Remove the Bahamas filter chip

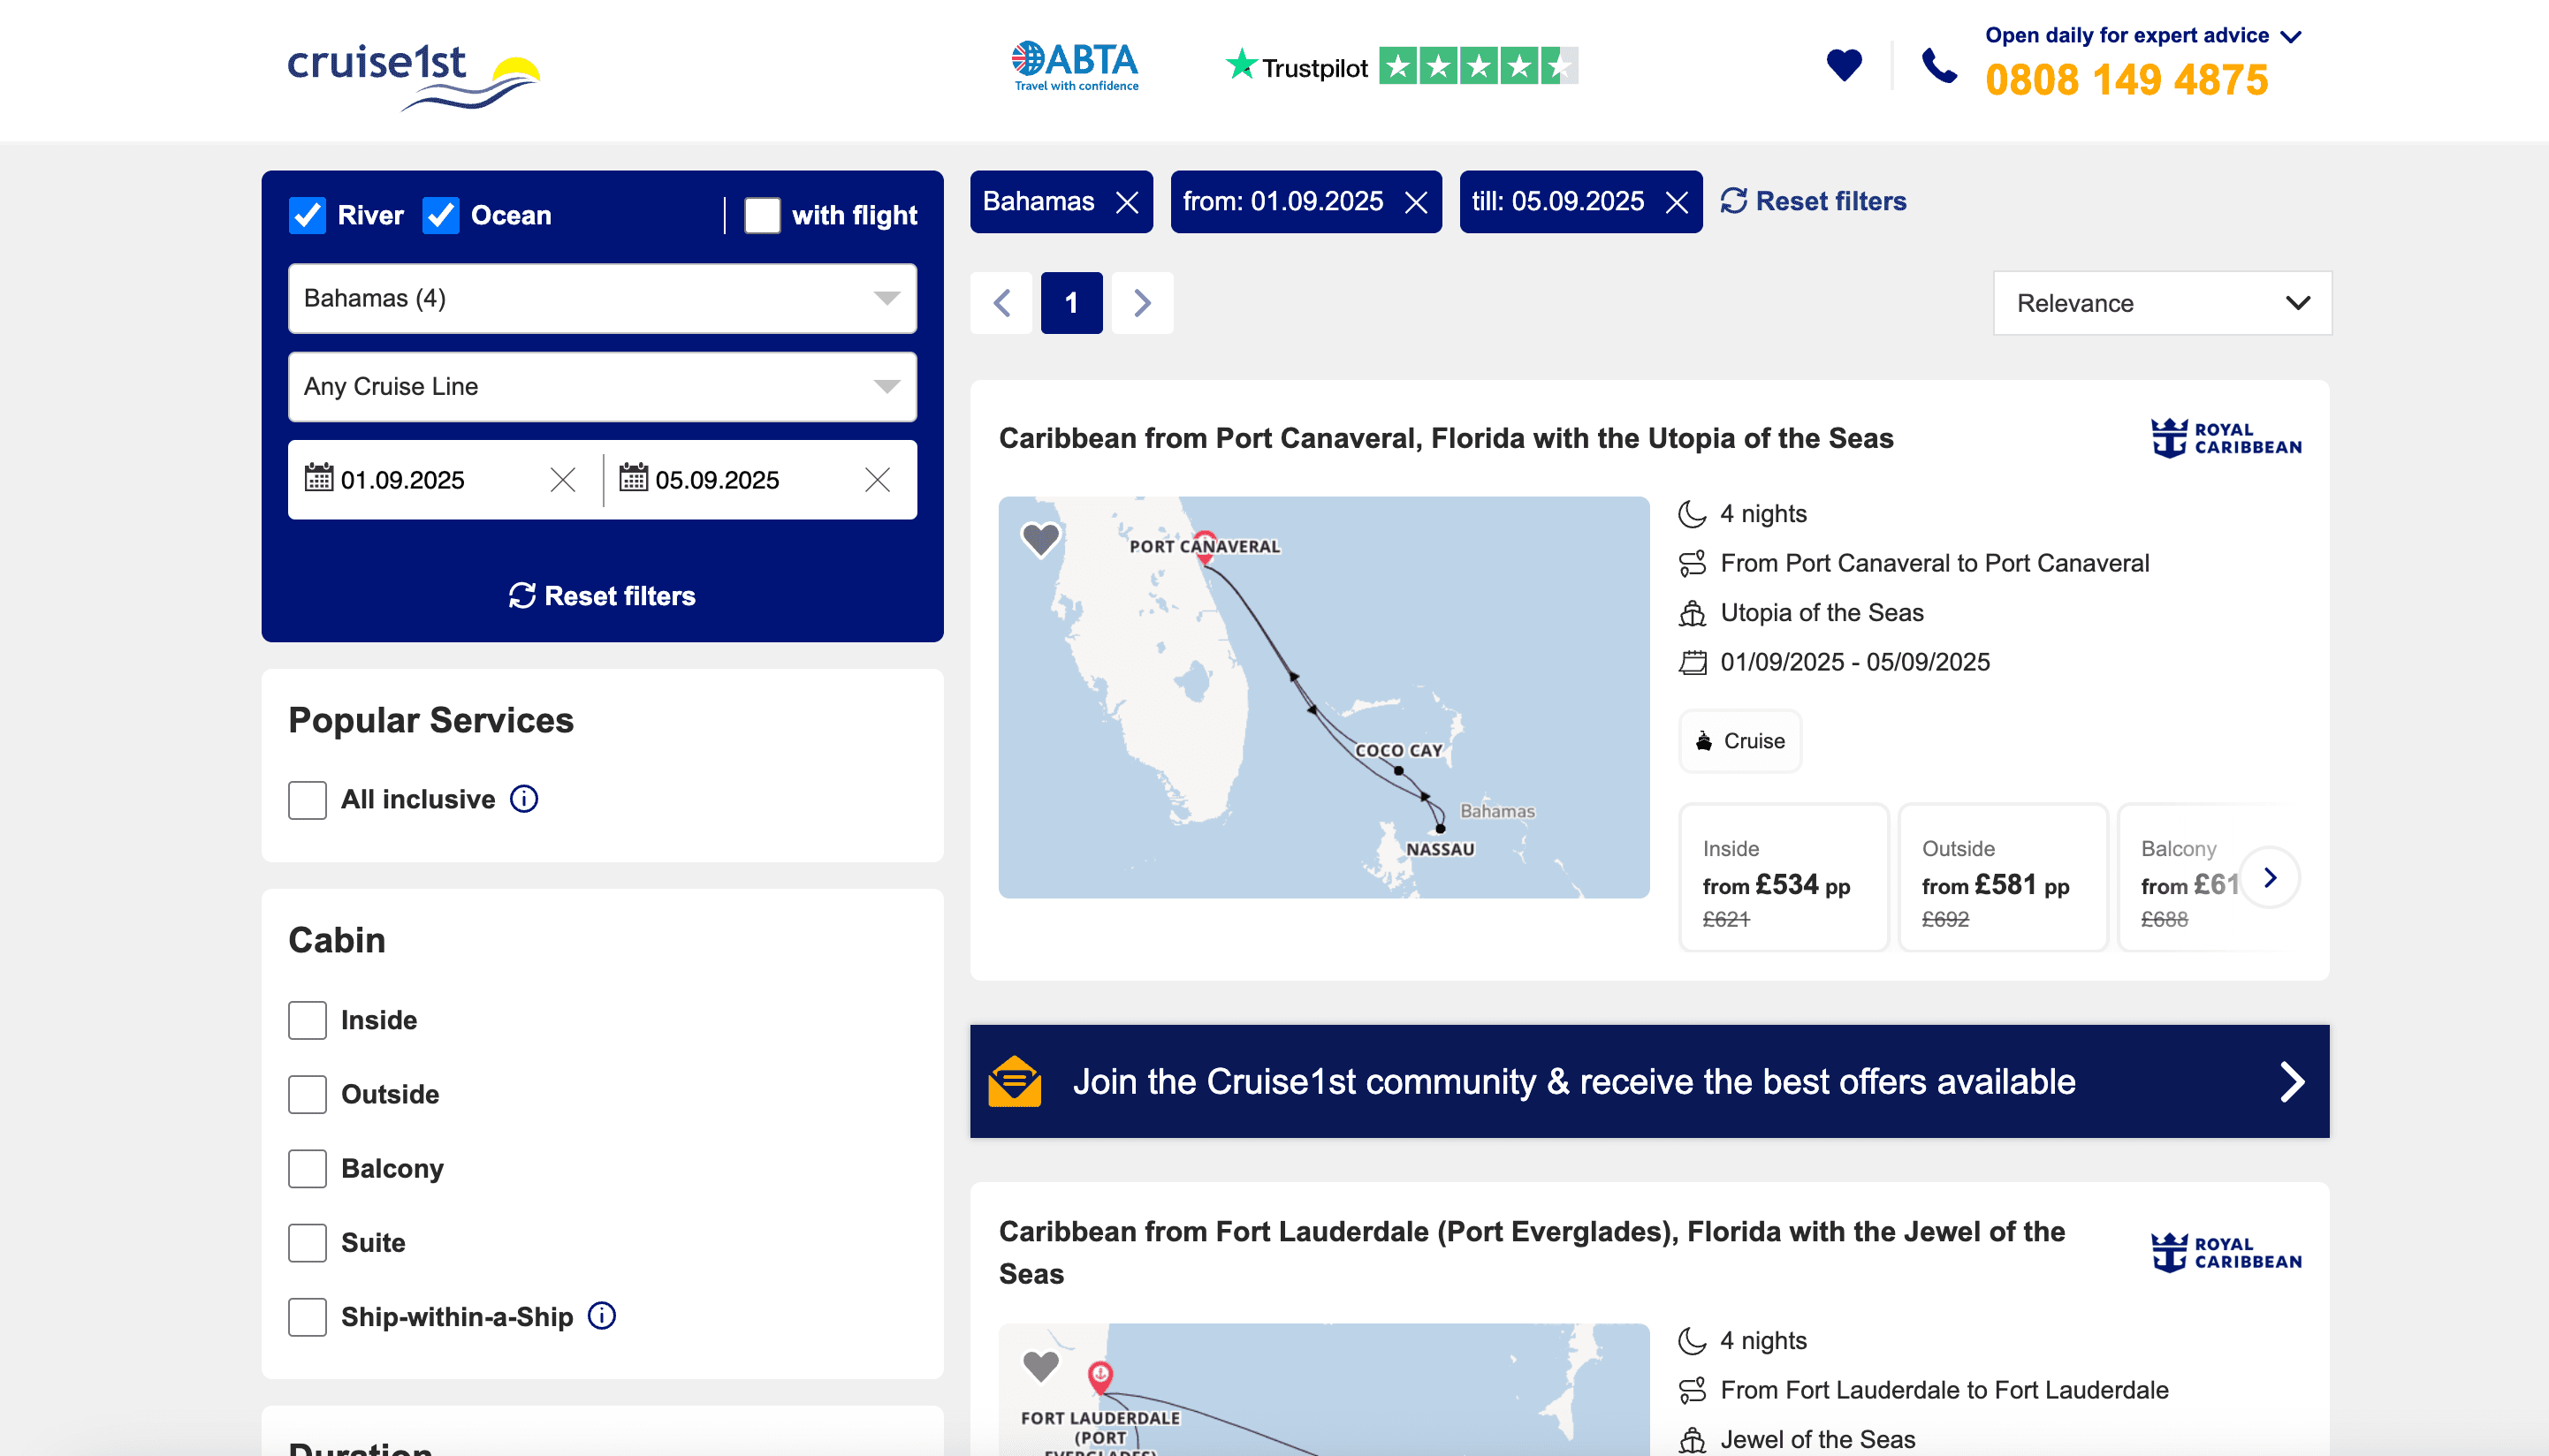point(1128,202)
